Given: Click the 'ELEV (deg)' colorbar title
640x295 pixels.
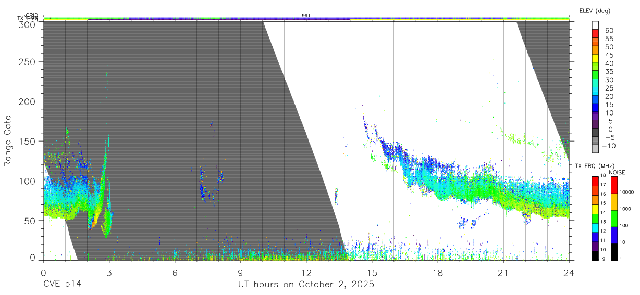Looking at the screenshot, I should click(x=595, y=10).
